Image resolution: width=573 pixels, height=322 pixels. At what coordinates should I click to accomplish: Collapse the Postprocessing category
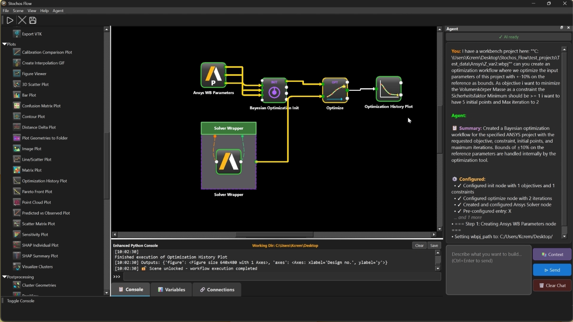point(5,277)
